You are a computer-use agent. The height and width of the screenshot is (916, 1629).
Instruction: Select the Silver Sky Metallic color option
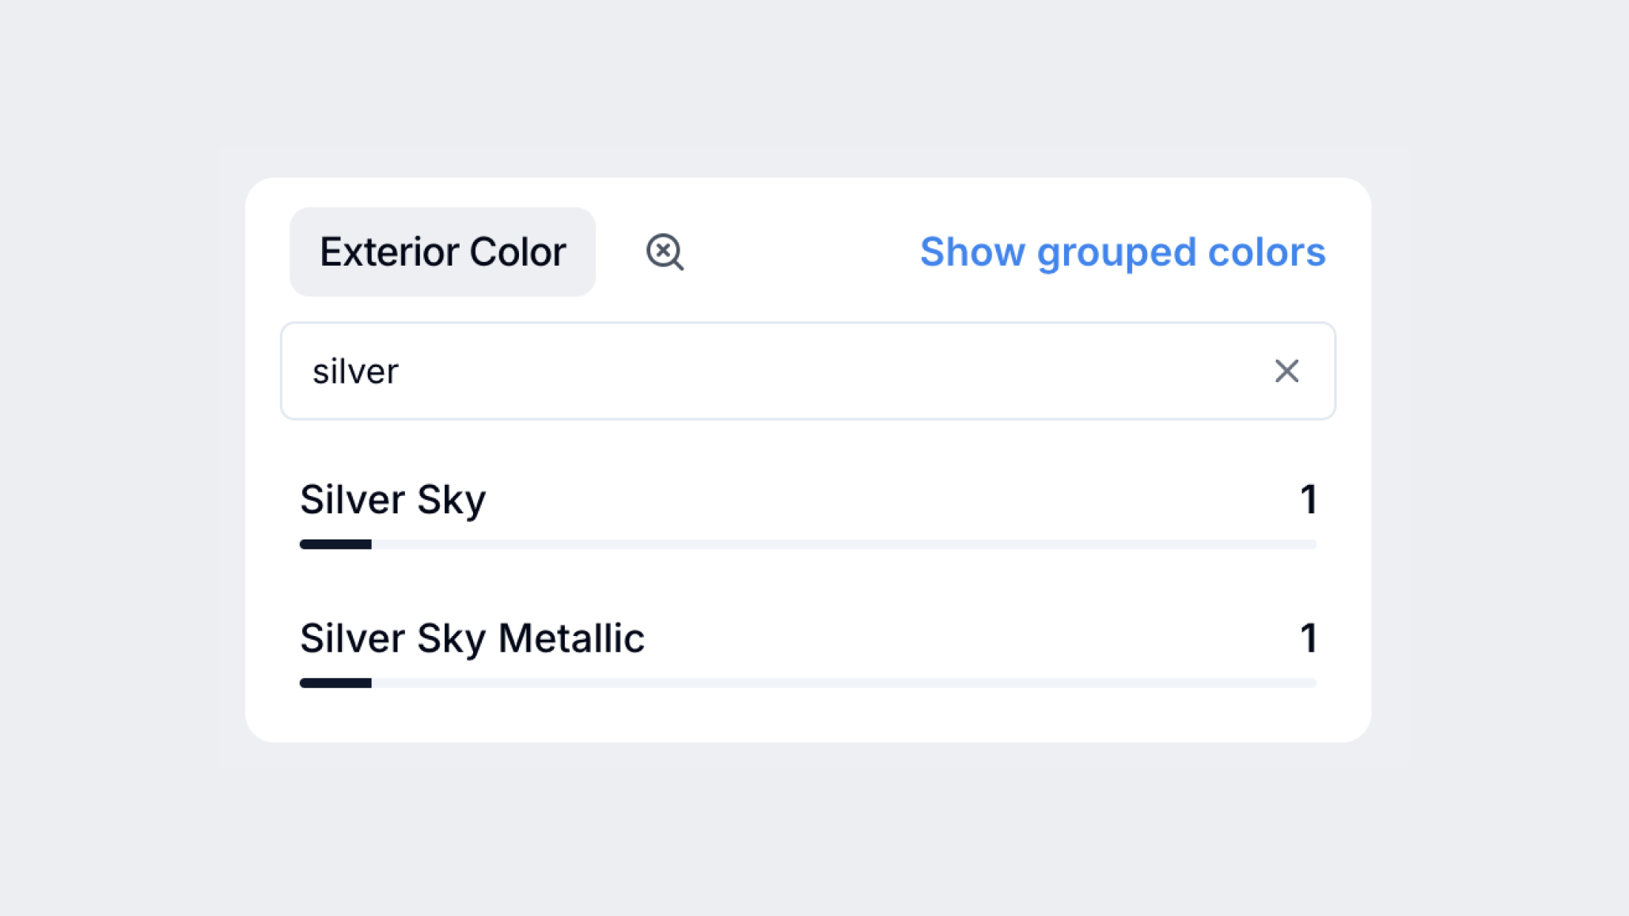(x=472, y=638)
